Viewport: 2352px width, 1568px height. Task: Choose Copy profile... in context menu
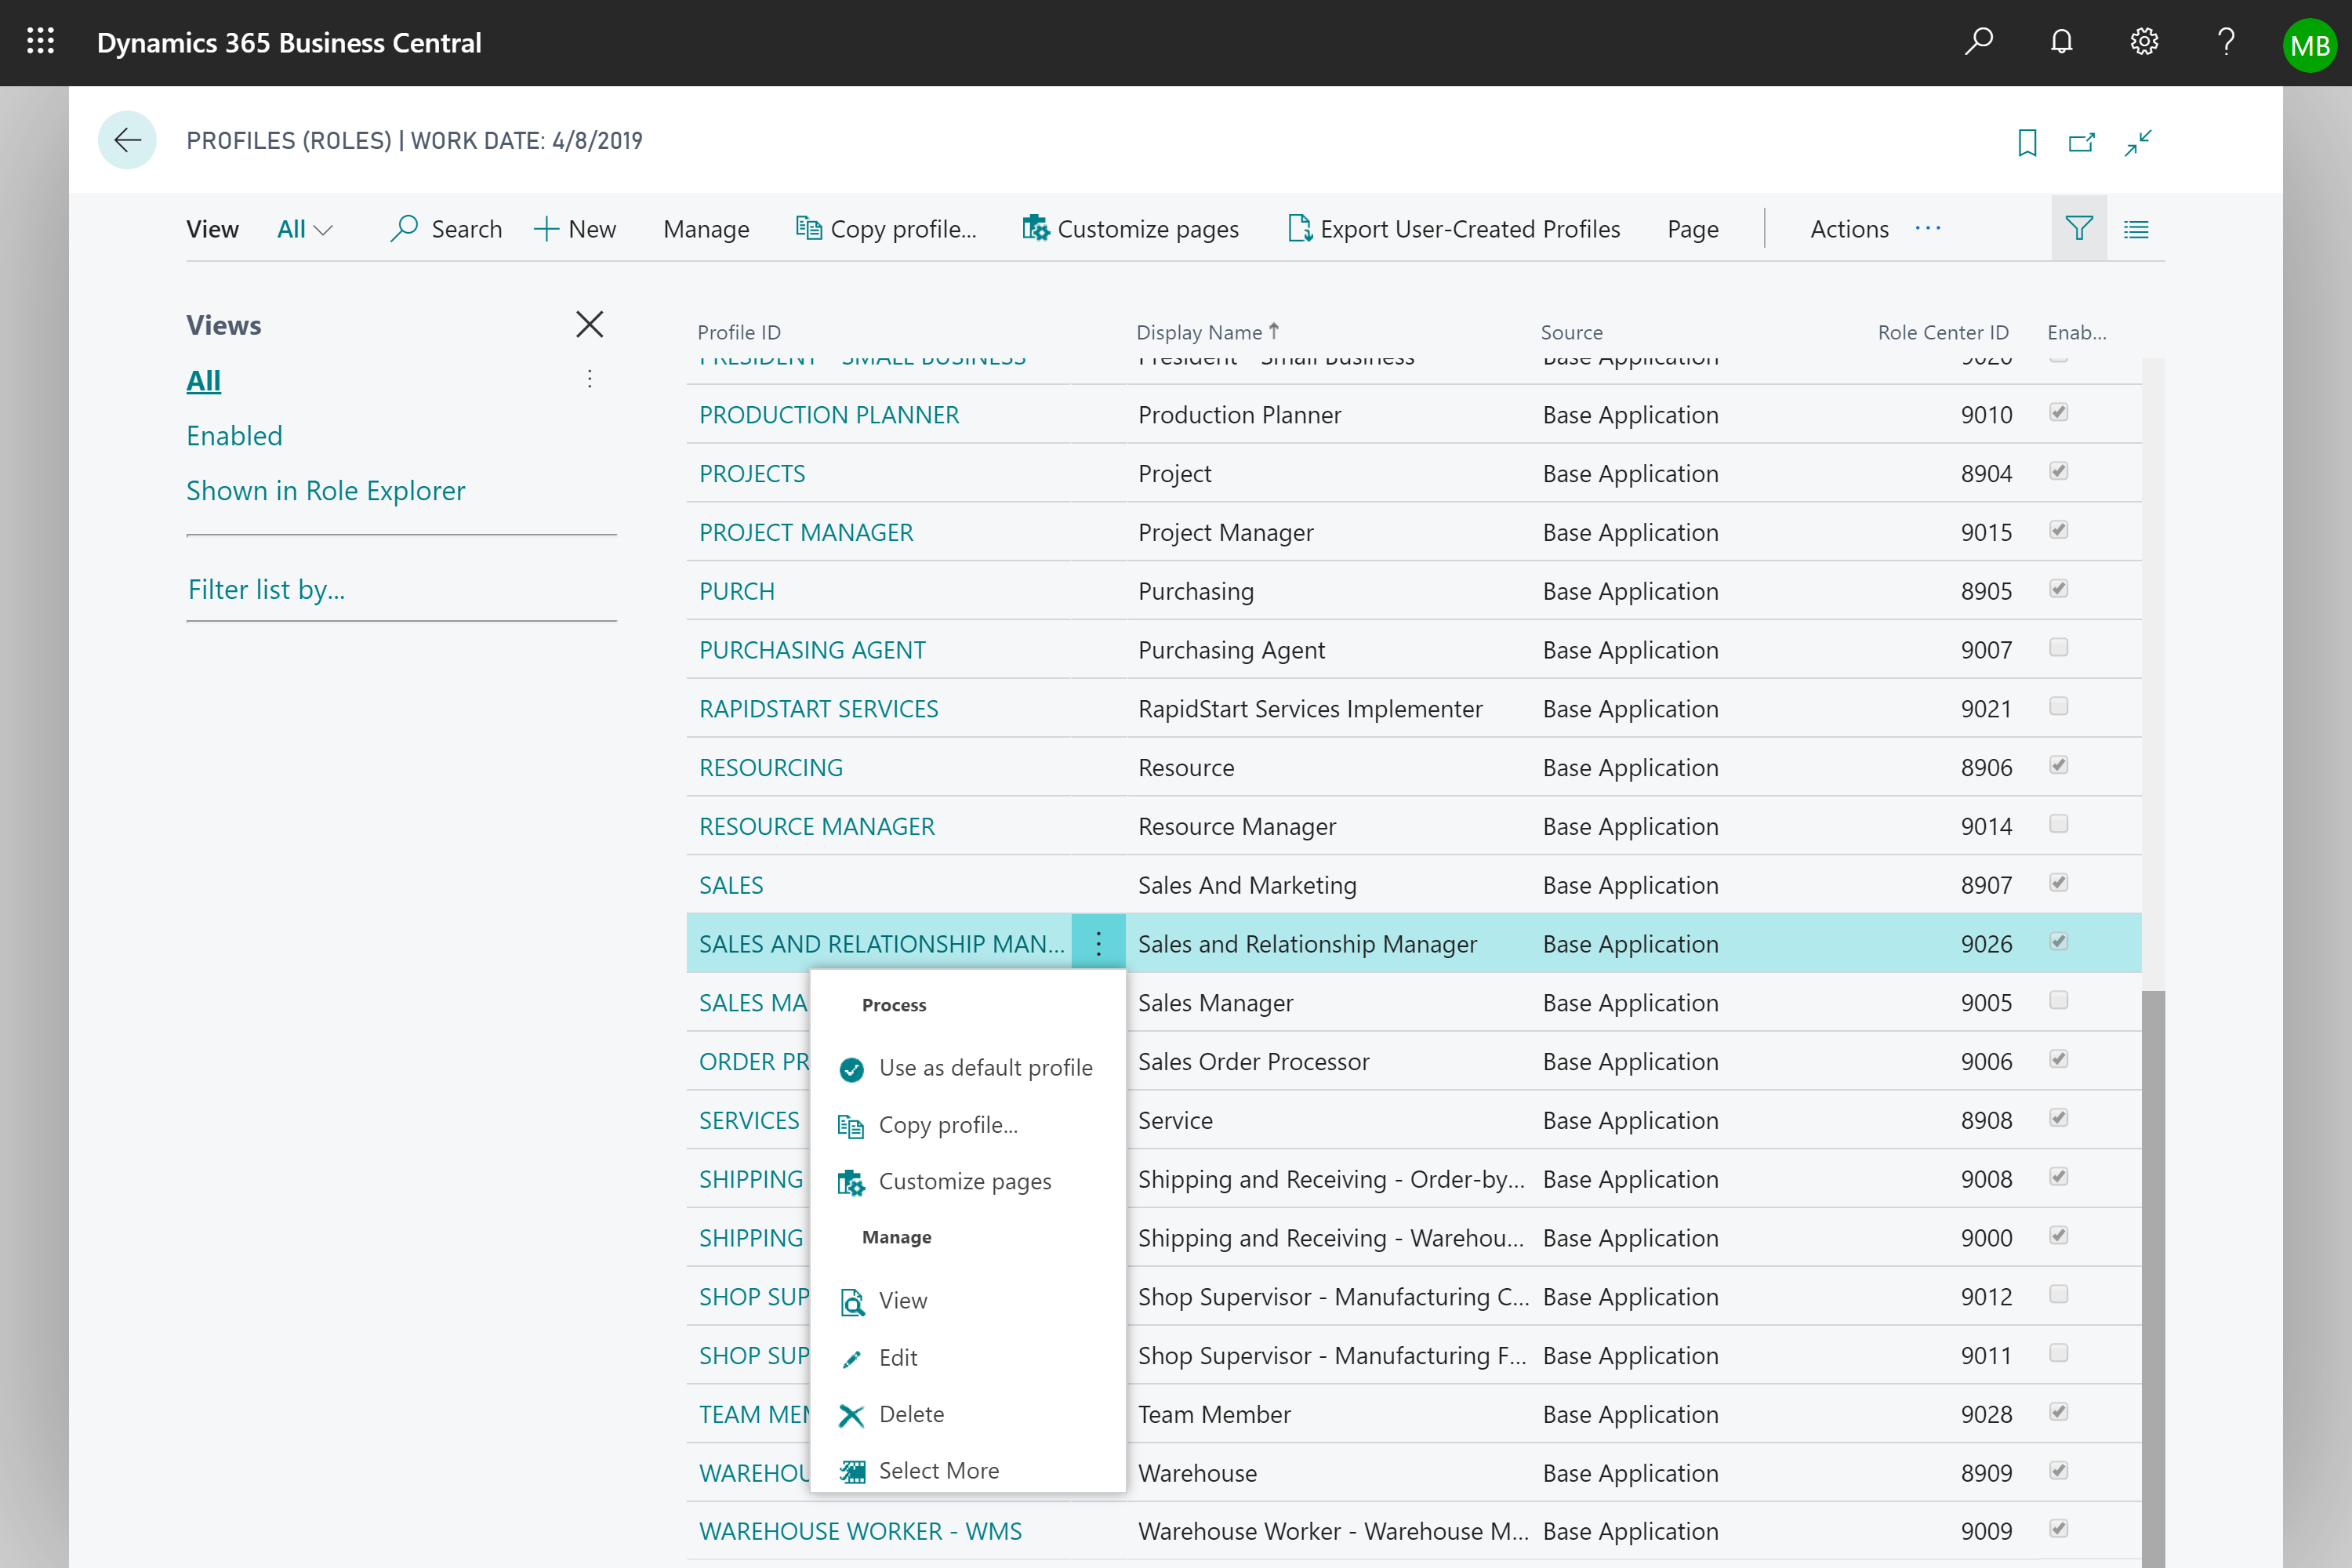point(928,1125)
